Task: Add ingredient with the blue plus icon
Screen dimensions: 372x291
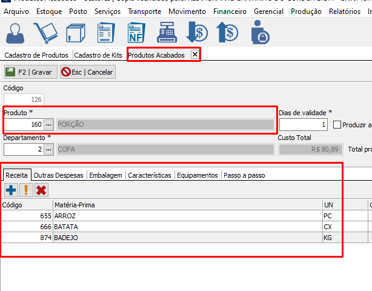Action: [11, 190]
